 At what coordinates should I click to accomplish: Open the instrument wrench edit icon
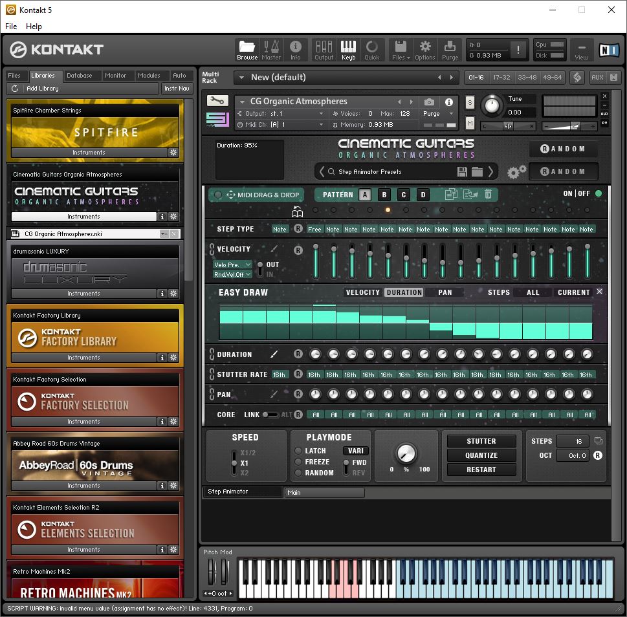(217, 100)
